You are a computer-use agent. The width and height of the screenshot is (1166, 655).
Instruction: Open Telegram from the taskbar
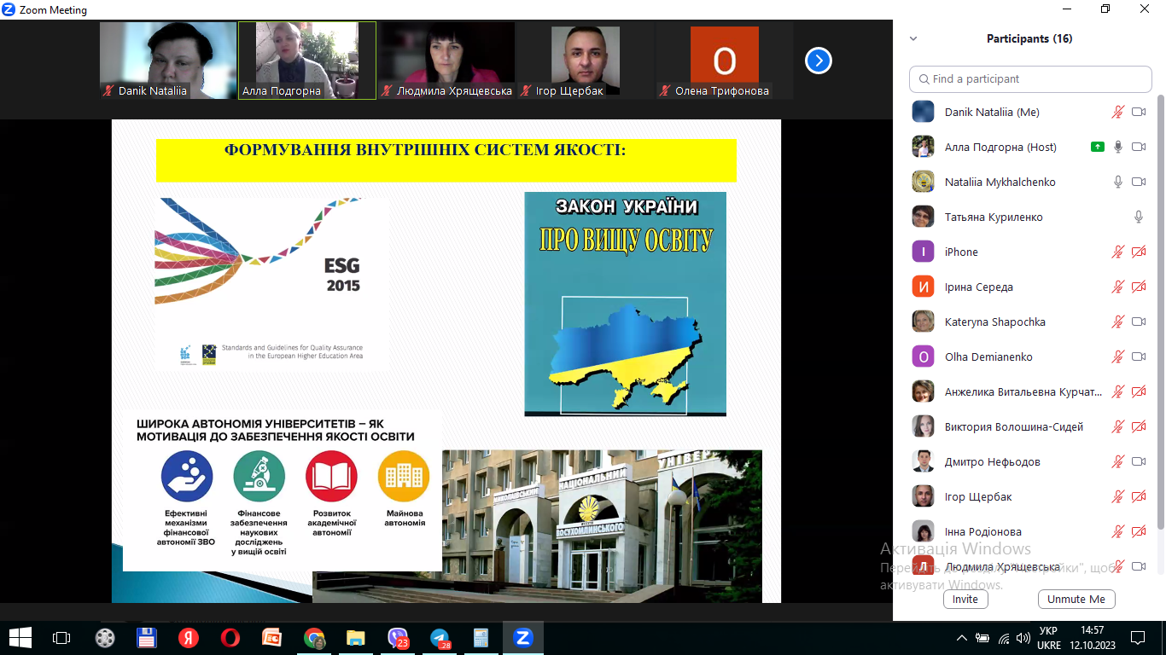440,637
